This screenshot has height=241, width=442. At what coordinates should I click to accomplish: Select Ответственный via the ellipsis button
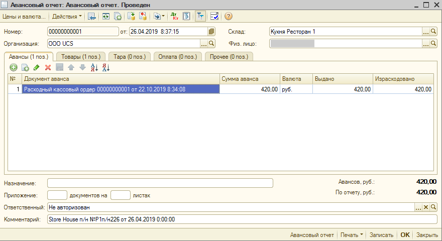[x=418, y=207]
